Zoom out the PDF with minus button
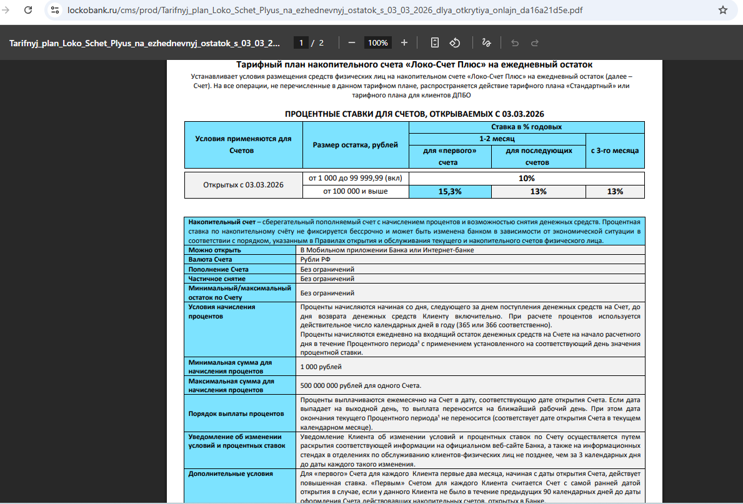Viewport: 743px width, 504px height. [x=352, y=42]
